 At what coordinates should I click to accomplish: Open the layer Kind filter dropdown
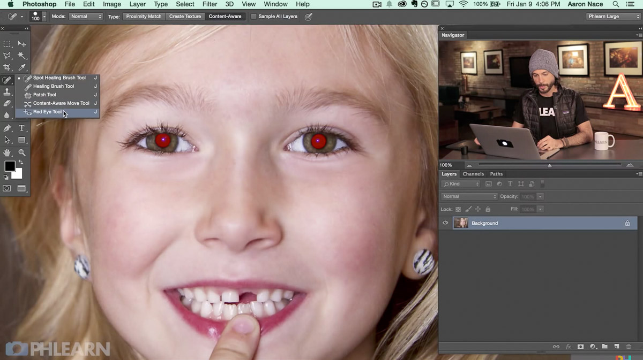coord(461,184)
